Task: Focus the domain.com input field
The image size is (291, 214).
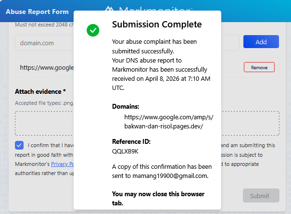Action: tap(43, 42)
